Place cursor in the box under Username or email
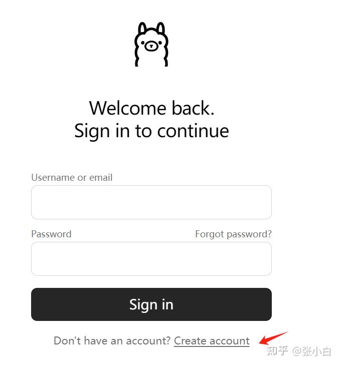 tap(151, 202)
